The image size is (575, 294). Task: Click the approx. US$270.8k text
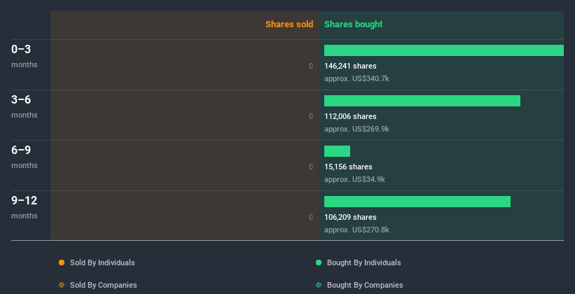pos(356,230)
